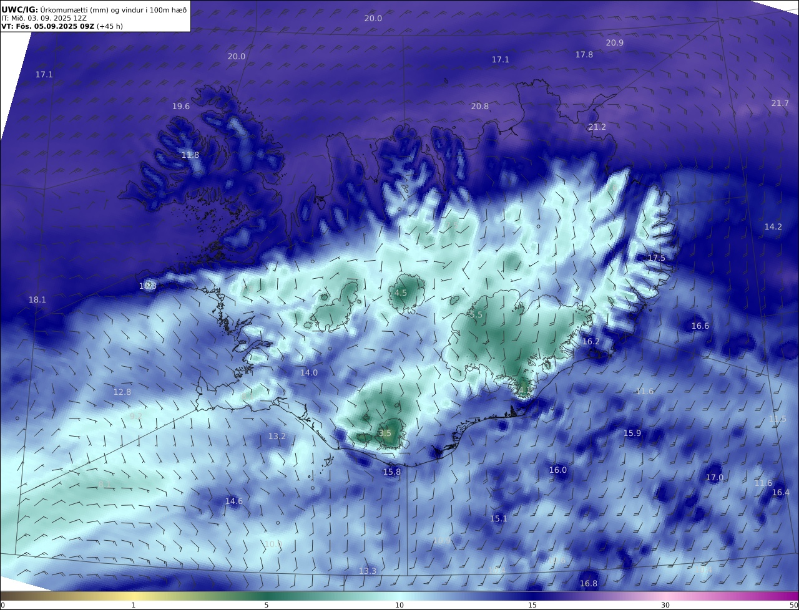This screenshot has height=610, width=799.
Task: Click the 0 tick on the color scale
Action: click(x=2, y=605)
